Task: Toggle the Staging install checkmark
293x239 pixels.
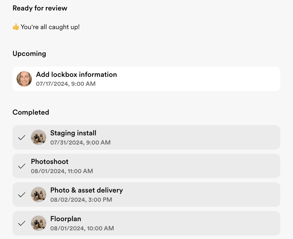Action: 22,138
